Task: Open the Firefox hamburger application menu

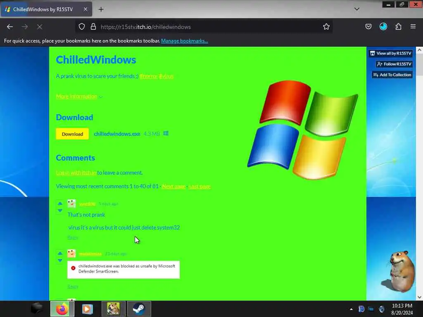Action: (x=413, y=26)
